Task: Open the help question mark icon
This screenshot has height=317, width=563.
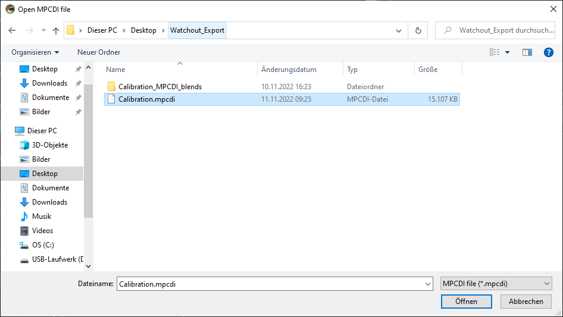Action: [x=549, y=52]
